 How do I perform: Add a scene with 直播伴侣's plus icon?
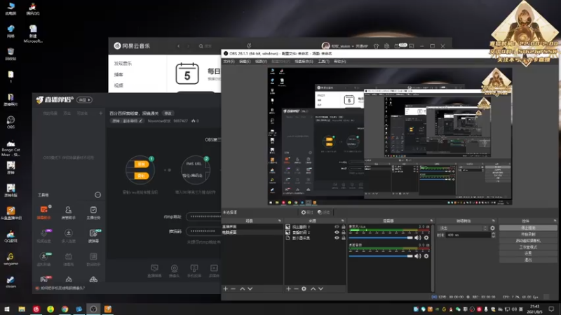(x=101, y=113)
